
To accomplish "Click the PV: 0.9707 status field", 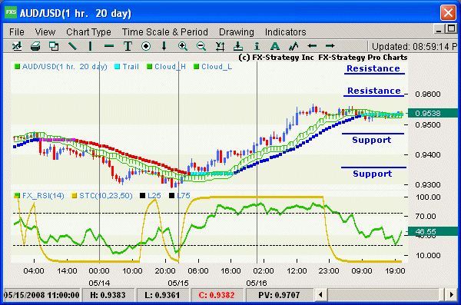I will coord(279,295).
